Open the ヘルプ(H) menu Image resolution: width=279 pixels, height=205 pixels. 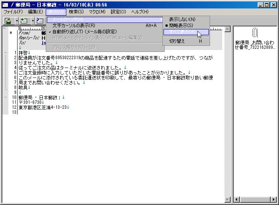(x=140, y=12)
